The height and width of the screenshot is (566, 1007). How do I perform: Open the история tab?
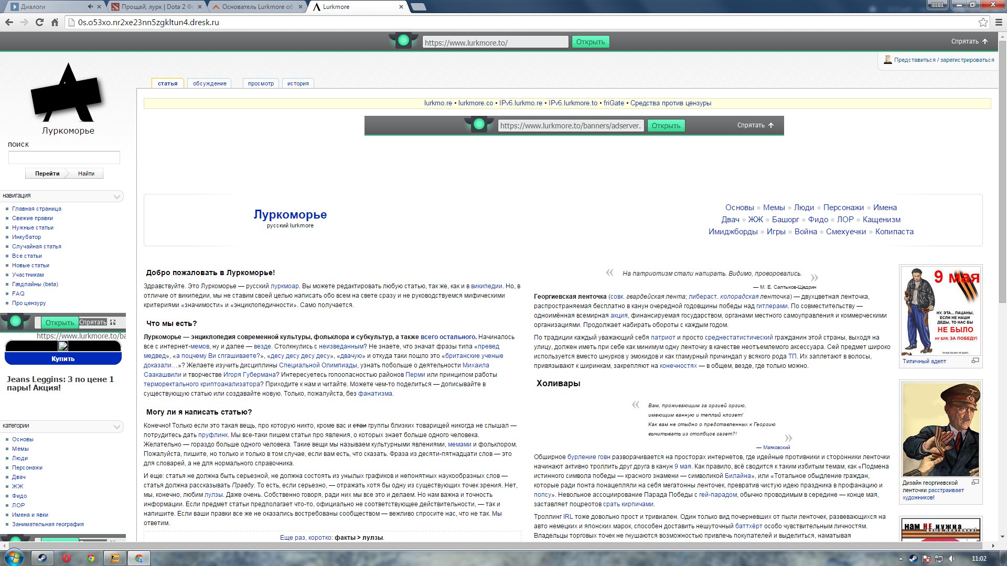tap(298, 83)
